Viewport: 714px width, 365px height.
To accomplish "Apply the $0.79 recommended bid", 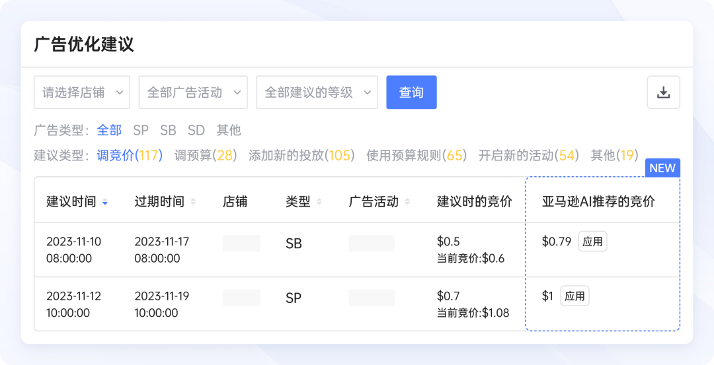I will (x=592, y=242).
